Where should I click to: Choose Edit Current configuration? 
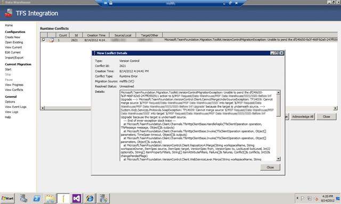(x=13, y=53)
